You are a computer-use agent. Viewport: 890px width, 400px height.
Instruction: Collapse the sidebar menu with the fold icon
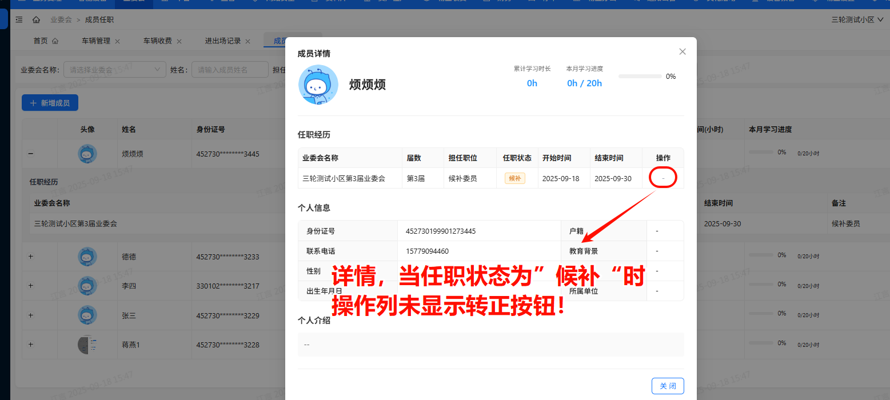click(19, 20)
